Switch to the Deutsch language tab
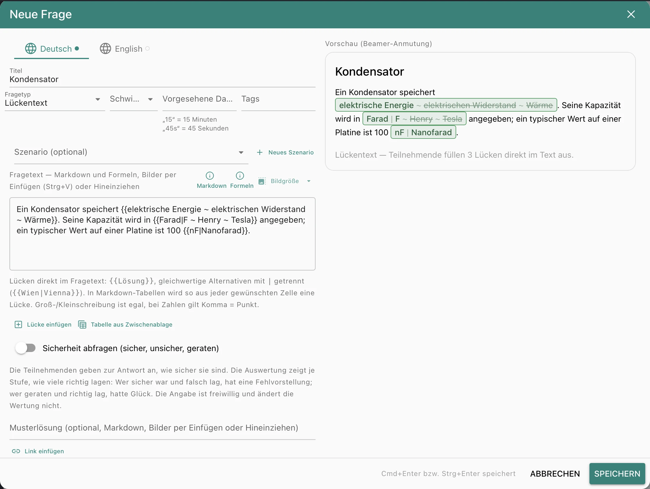Image resolution: width=650 pixels, height=489 pixels. click(x=52, y=48)
